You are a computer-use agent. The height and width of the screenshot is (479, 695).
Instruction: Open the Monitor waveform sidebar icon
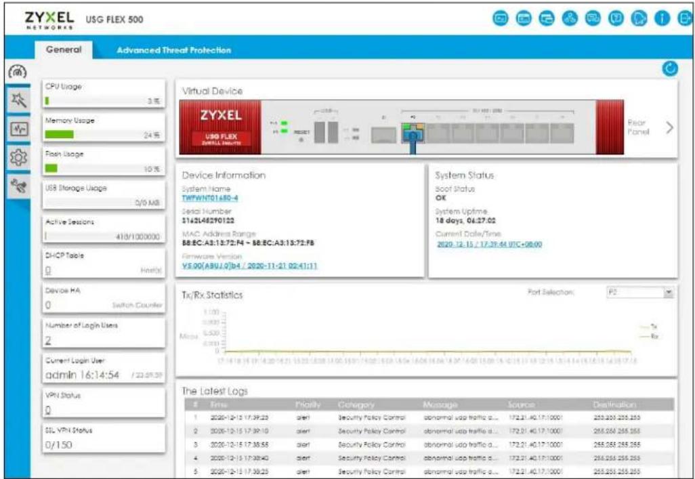click(x=18, y=129)
